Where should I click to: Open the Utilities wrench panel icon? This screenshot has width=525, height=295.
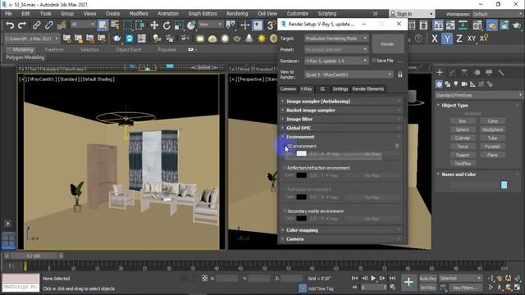click(x=501, y=72)
